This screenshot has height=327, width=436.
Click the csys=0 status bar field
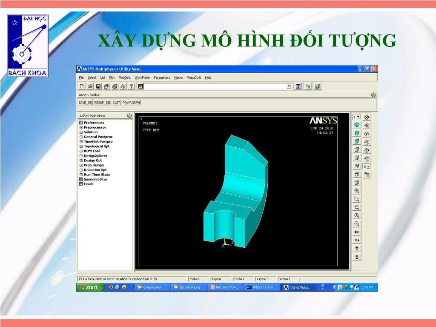click(x=266, y=279)
